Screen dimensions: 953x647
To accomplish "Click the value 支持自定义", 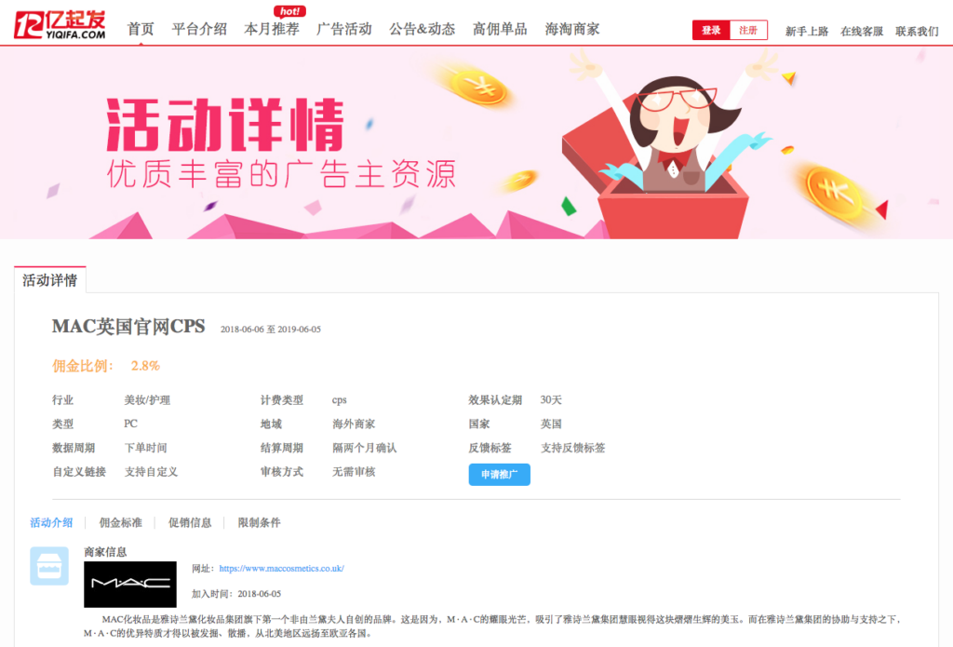I will pyautogui.click(x=152, y=471).
